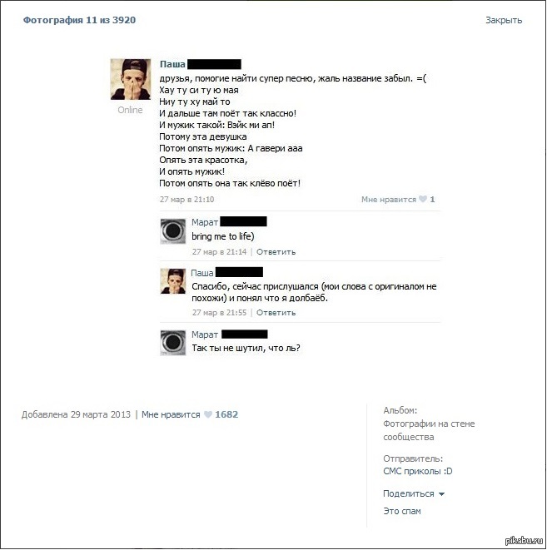The width and height of the screenshot is (547, 550).
Task: Expand the Поделиться dropdown arrow
Action: point(442,494)
